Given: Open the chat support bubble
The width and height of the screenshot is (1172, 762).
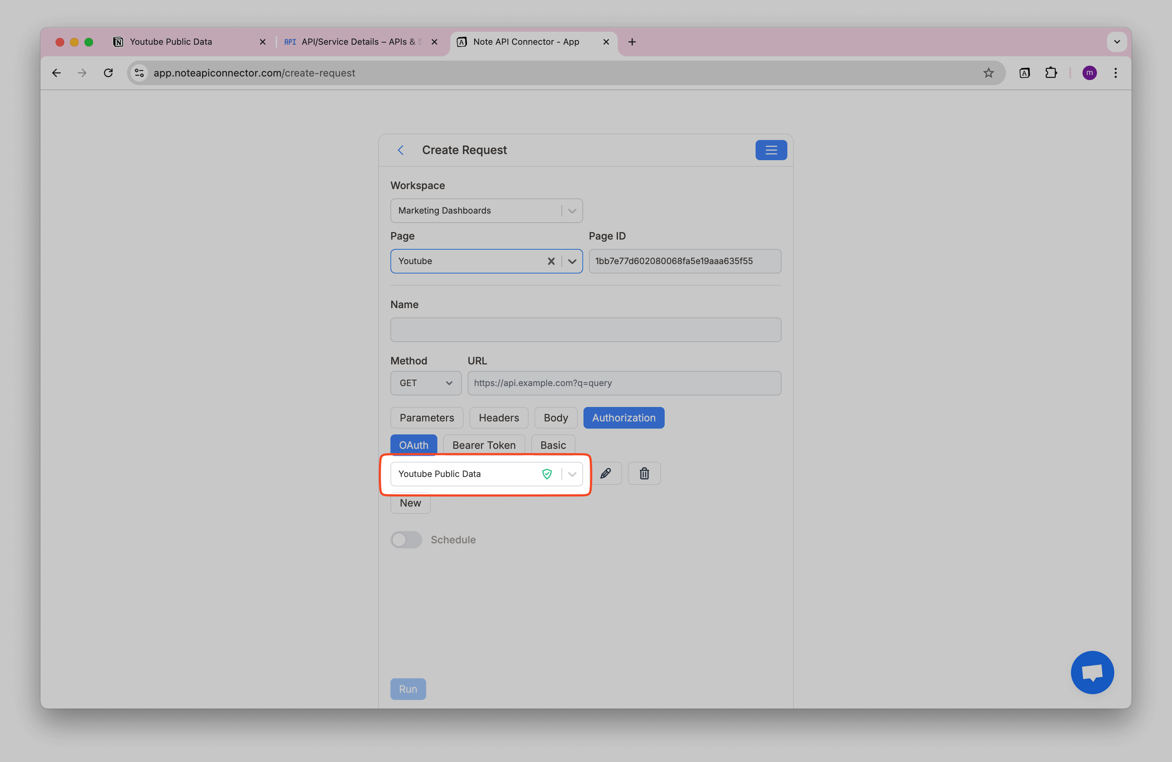Looking at the screenshot, I should [1092, 672].
